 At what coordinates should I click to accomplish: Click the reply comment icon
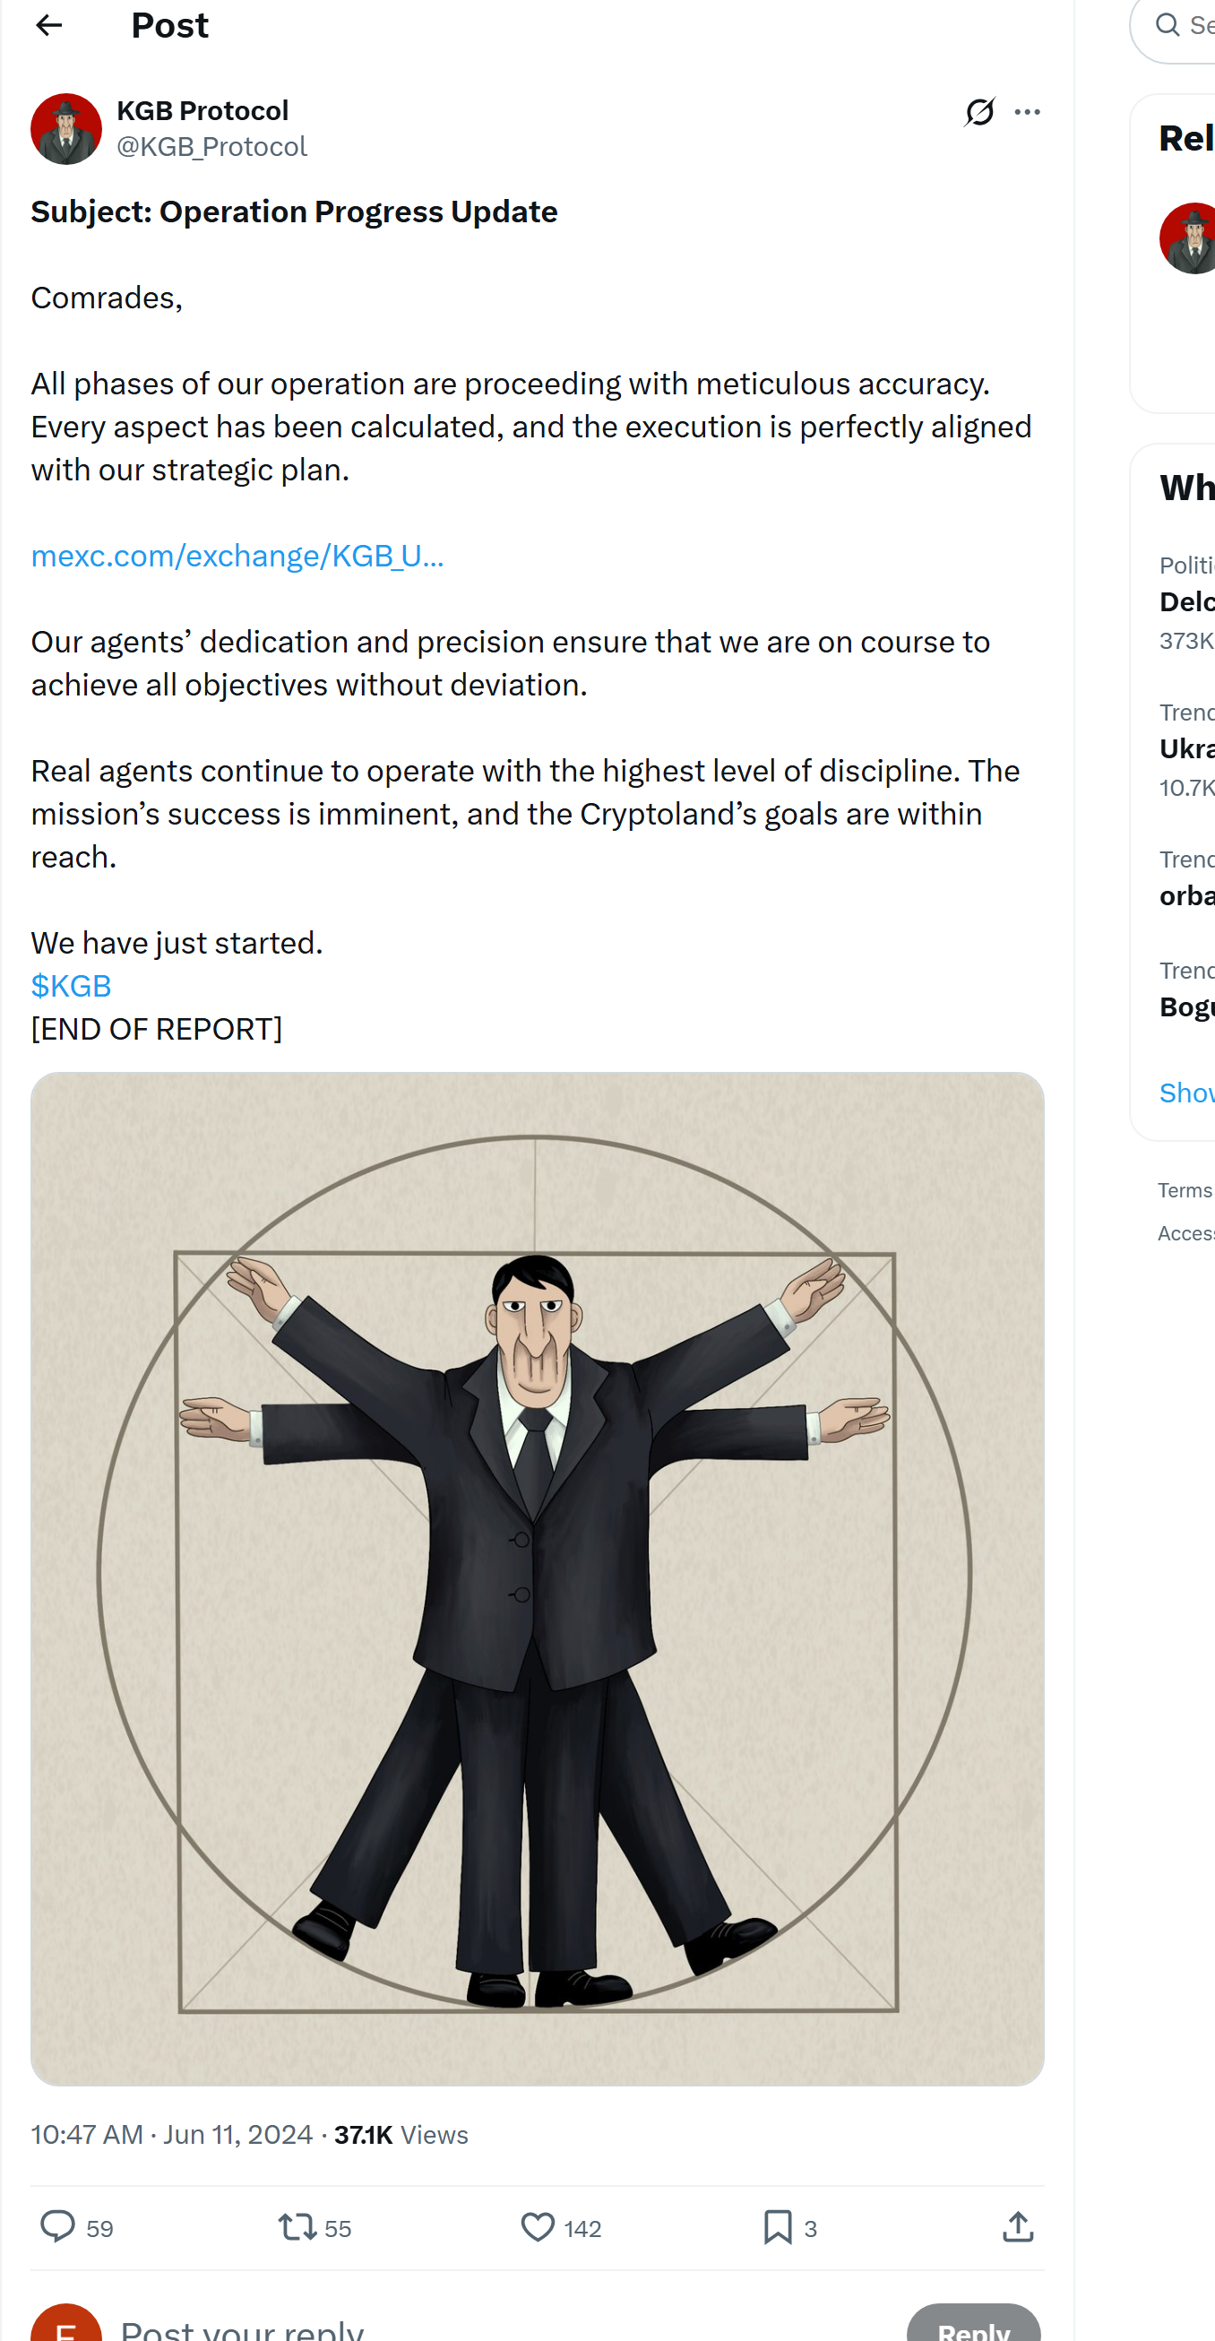click(58, 2227)
